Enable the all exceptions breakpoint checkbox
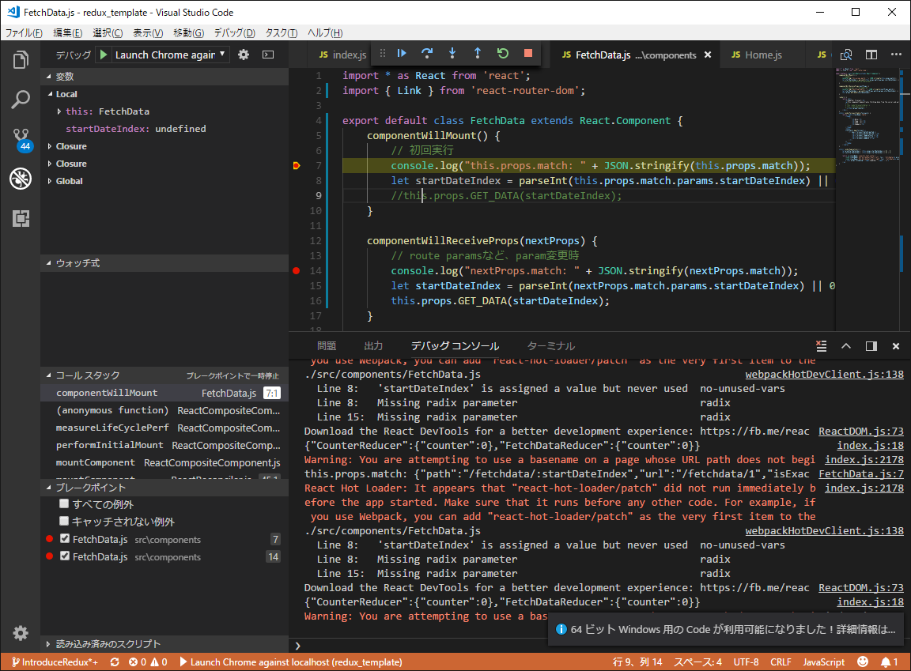The height and width of the screenshot is (671, 911). (65, 504)
